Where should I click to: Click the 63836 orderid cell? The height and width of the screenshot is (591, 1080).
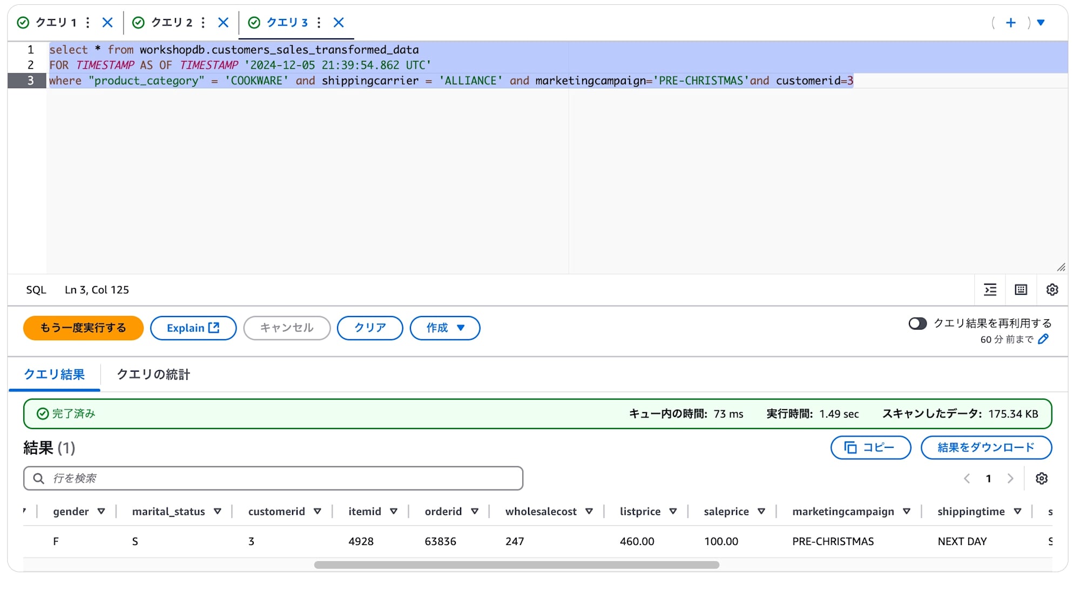(x=441, y=541)
